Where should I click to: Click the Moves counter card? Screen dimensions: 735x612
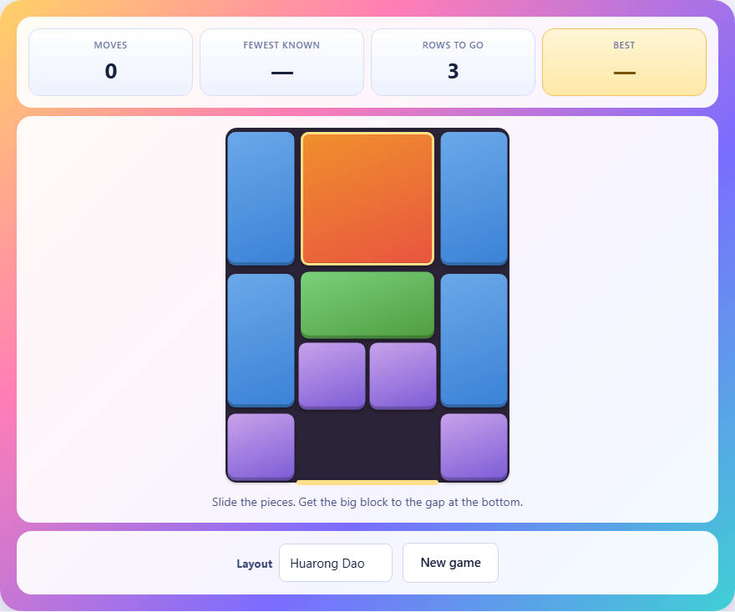(110, 63)
